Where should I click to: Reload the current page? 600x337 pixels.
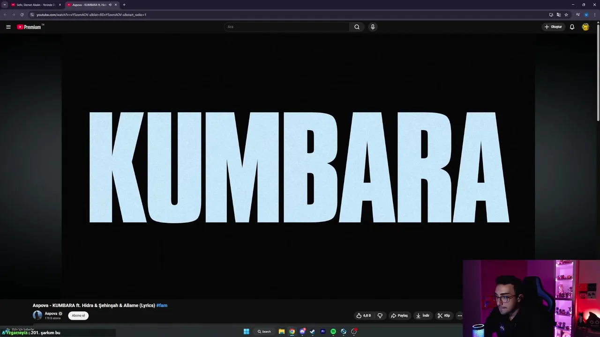click(x=22, y=15)
